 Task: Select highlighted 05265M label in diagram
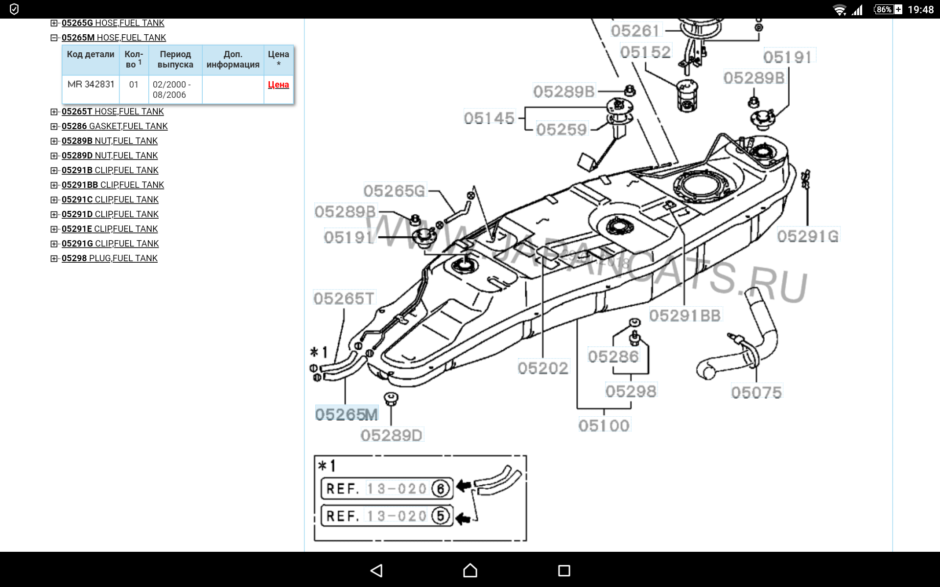[x=347, y=414]
